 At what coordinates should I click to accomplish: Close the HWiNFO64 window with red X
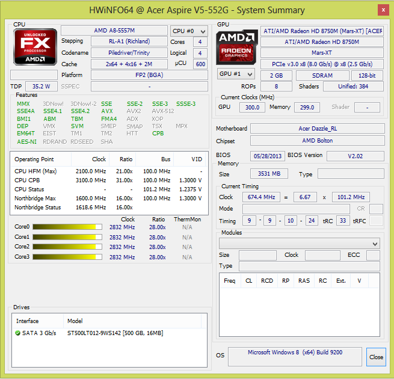click(383, 10)
